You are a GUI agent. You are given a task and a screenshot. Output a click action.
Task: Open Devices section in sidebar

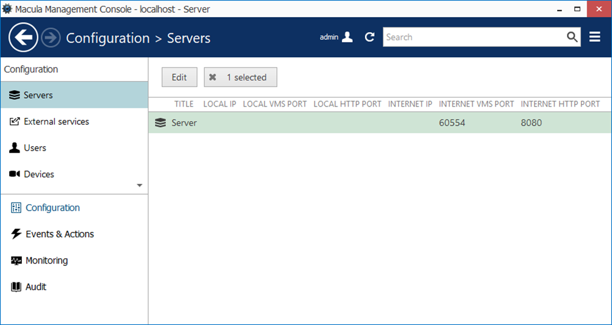tap(38, 174)
